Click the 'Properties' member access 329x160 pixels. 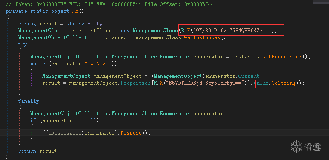click(x=135, y=83)
